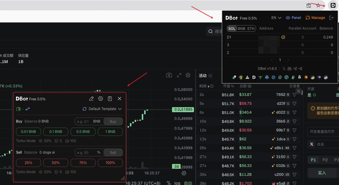Click the pencil edit icon in DBot panel
339x185 pixels.
click(91, 99)
